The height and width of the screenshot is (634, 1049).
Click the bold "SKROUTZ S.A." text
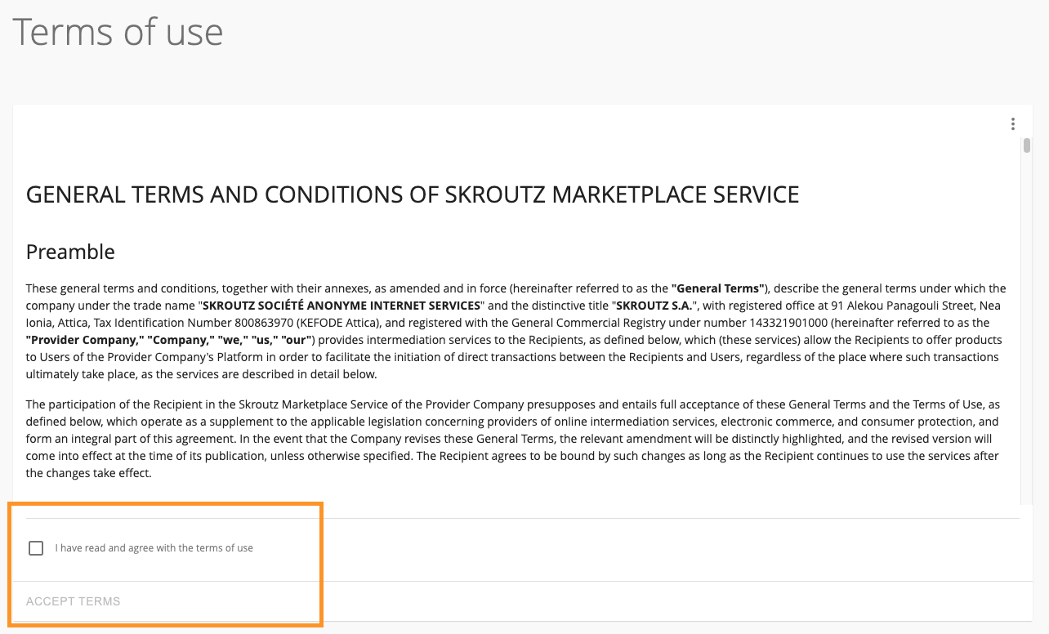point(654,306)
